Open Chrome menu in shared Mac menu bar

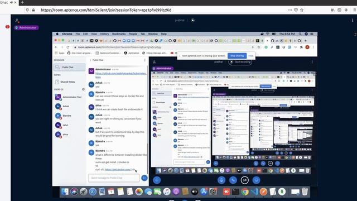point(67,33)
